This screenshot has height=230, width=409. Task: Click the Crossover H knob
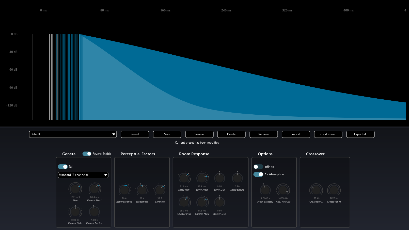click(x=334, y=190)
